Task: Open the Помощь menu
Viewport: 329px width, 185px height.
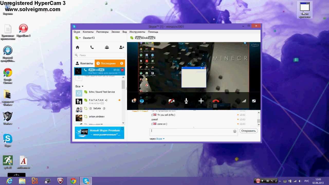Action: coord(153,32)
